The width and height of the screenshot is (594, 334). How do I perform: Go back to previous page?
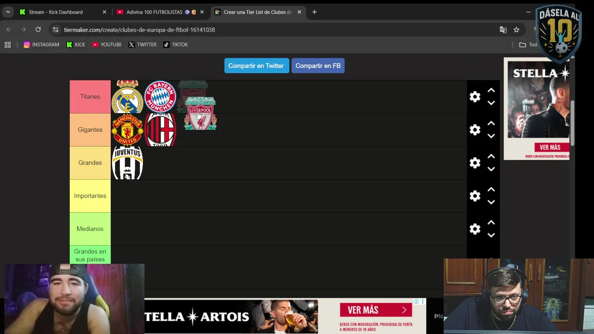point(9,30)
